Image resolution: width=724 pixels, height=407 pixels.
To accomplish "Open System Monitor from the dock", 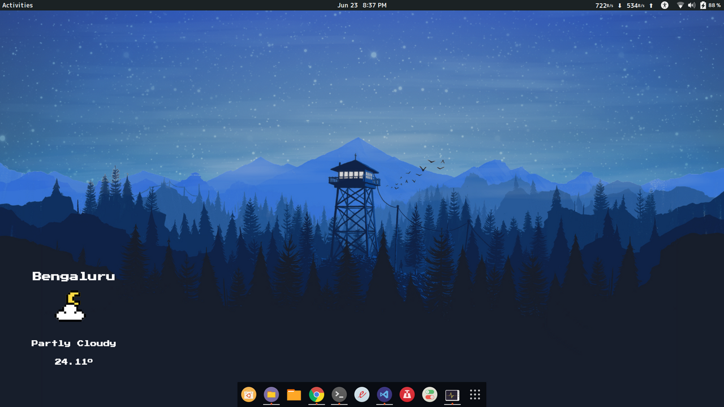I will [453, 395].
